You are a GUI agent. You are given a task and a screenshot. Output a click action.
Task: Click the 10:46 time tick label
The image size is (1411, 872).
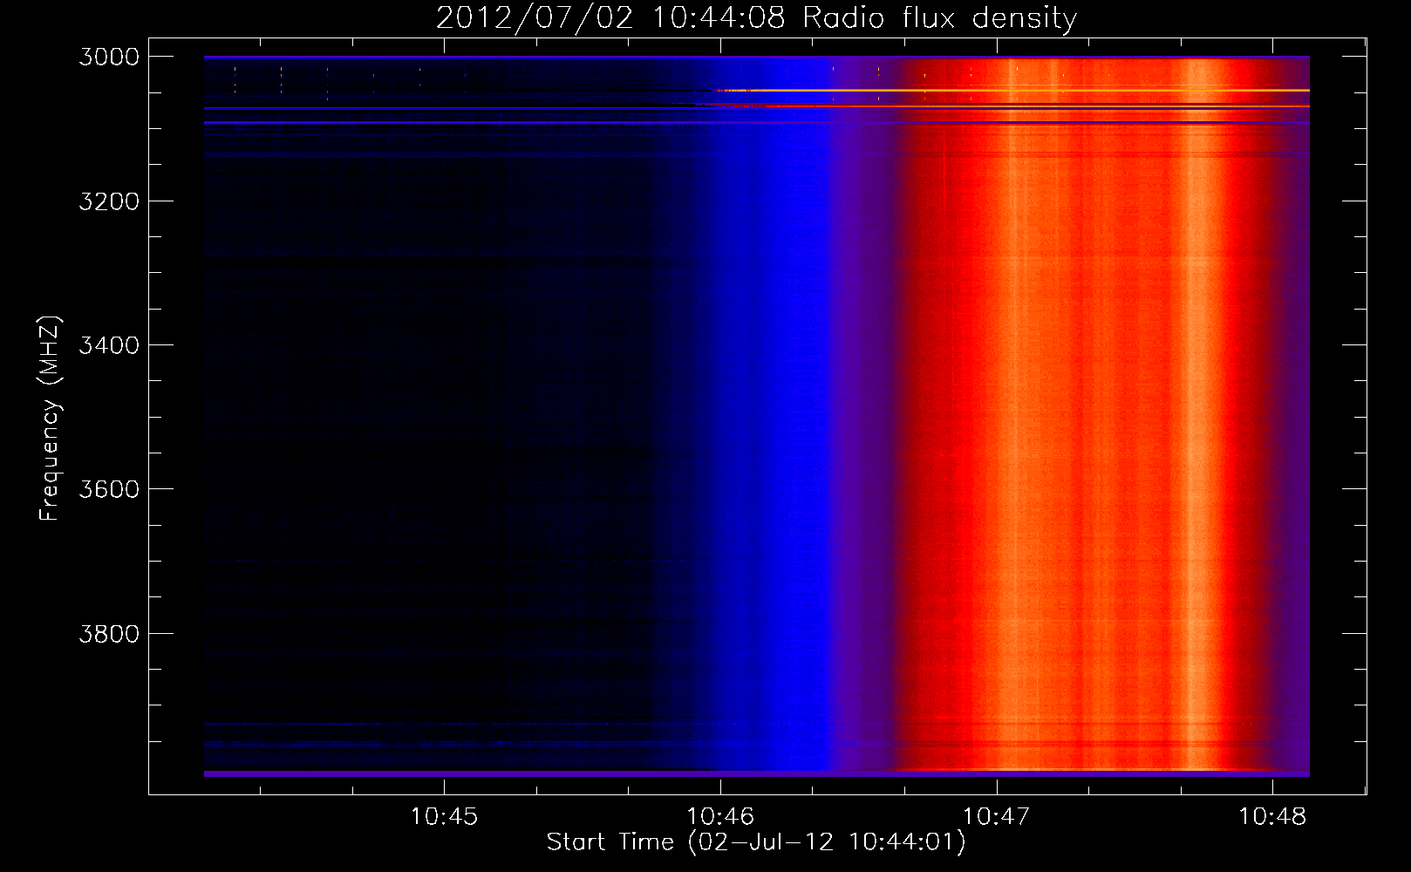(720, 817)
